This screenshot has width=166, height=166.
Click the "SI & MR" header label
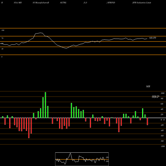click(18, 3)
